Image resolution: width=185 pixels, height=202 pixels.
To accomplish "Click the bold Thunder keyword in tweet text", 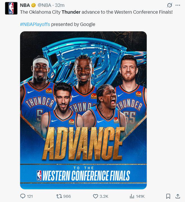I will click(x=71, y=12).
